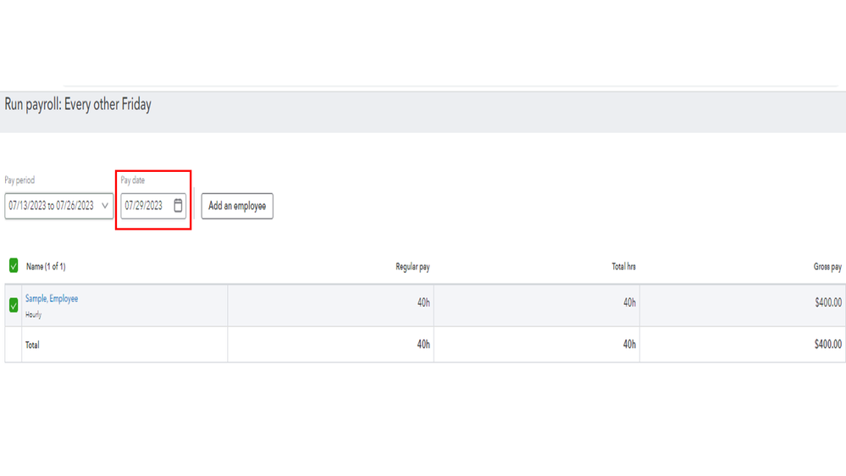Uncheck the Sample, Employee row checkbox
The height and width of the screenshot is (476, 846).
tap(14, 305)
